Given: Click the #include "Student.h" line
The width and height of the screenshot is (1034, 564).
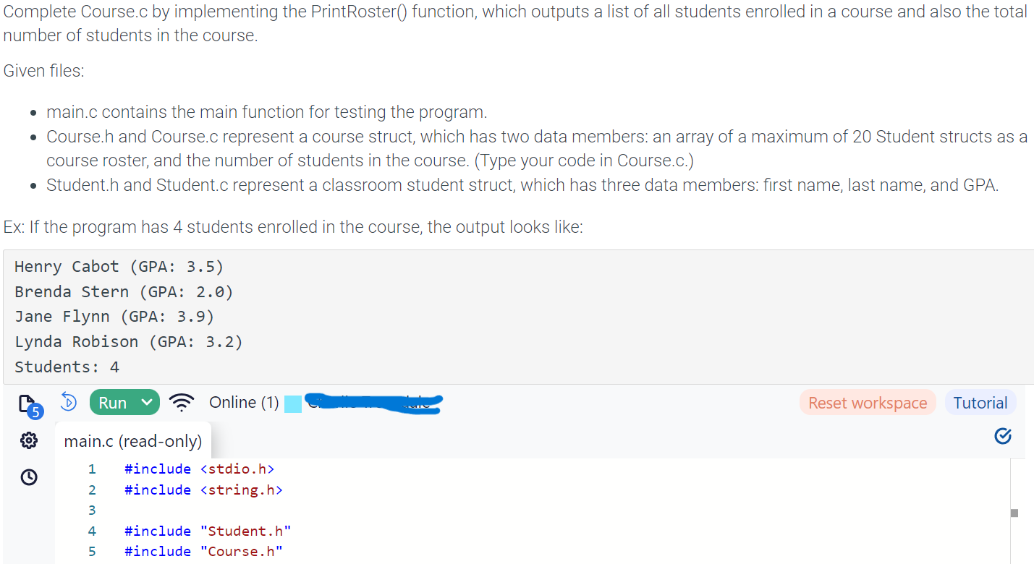Looking at the screenshot, I should (x=207, y=531).
